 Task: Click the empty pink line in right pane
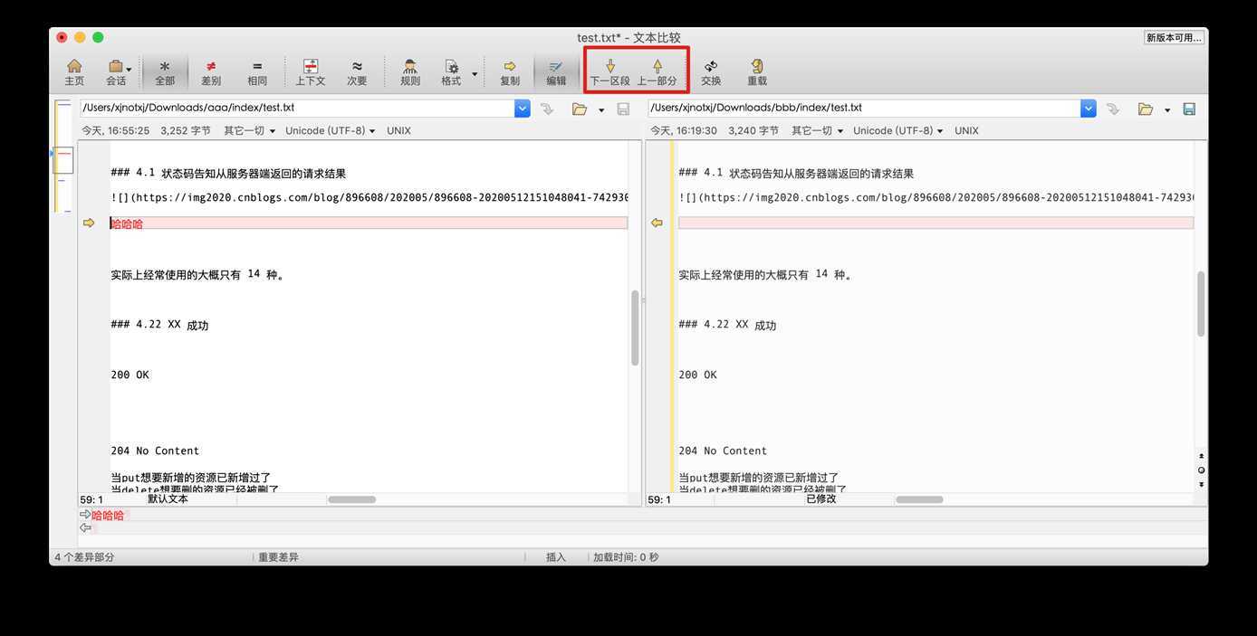coord(936,223)
